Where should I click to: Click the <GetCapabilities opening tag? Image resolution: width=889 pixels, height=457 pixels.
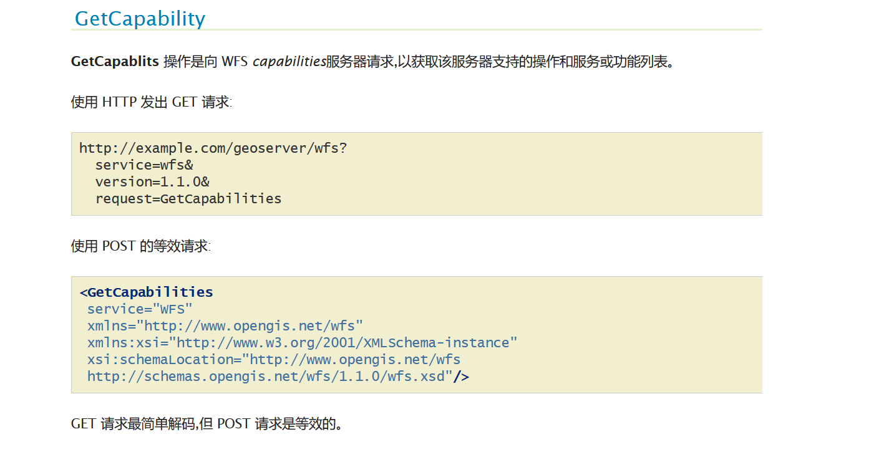(146, 292)
